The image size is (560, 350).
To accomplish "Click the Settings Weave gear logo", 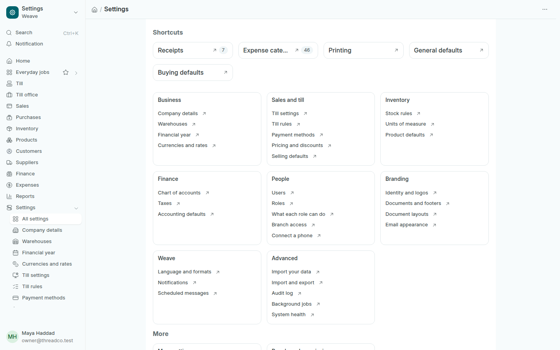I will click(12, 12).
